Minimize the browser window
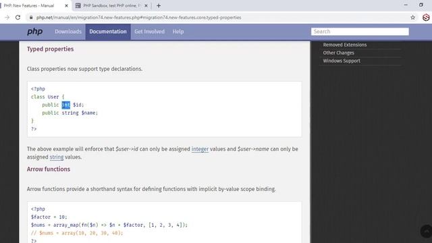432x243 pixels. pos(406,5)
